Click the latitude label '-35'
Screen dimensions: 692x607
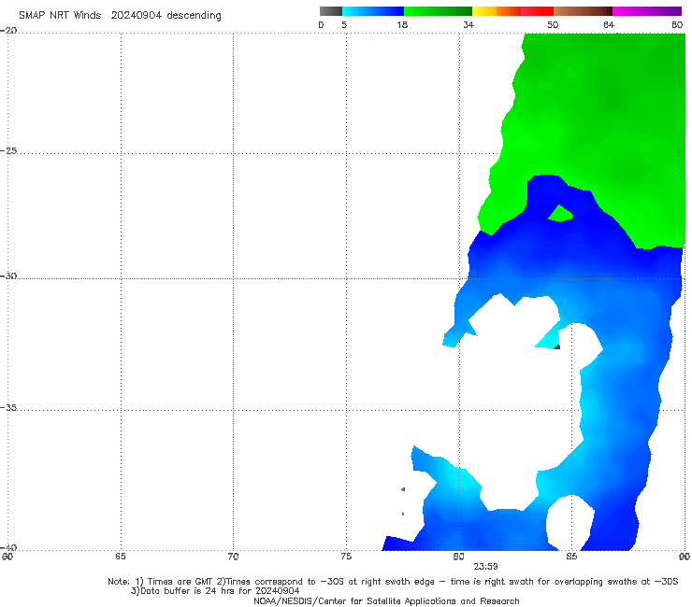pyautogui.click(x=8, y=407)
